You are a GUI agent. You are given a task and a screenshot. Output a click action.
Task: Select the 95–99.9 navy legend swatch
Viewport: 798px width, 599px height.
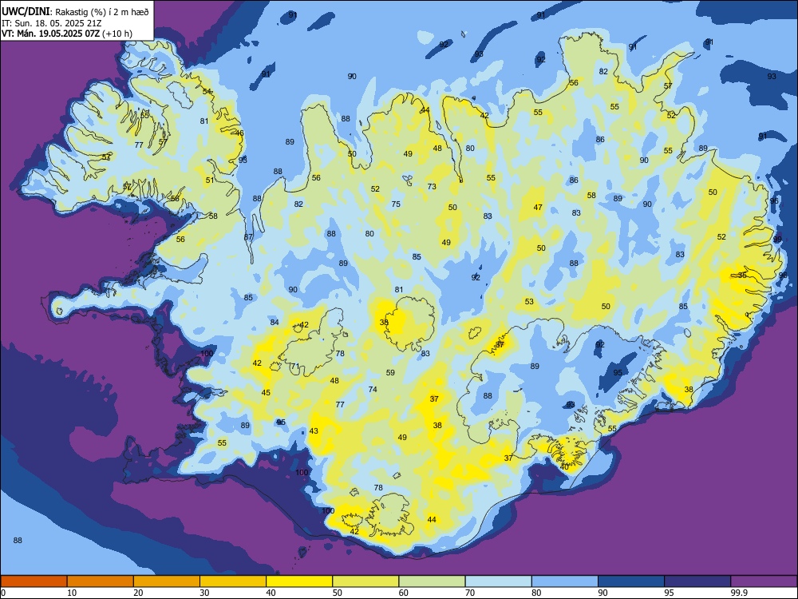pyautogui.click(x=697, y=581)
